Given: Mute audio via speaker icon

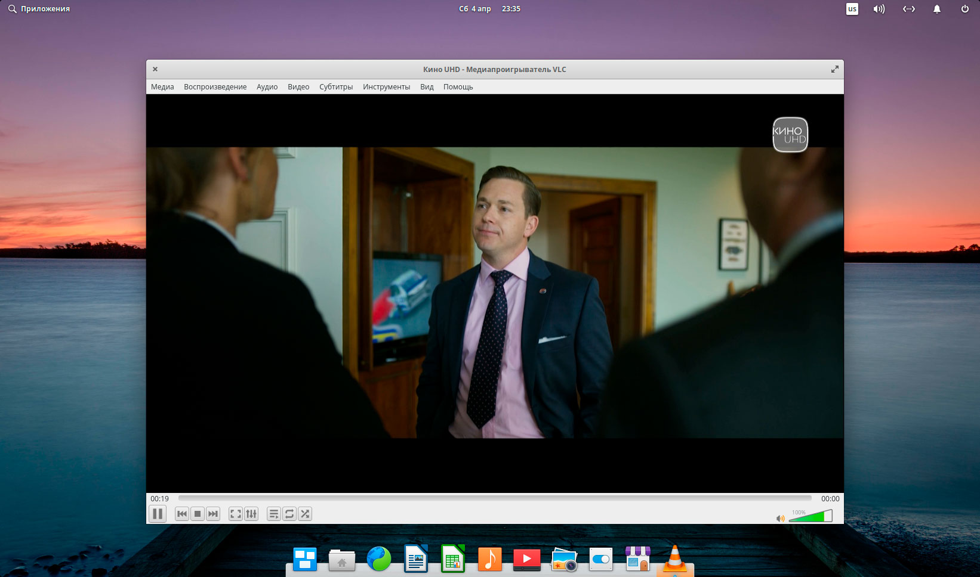Looking at the screenshot, I should pos(780,519).
